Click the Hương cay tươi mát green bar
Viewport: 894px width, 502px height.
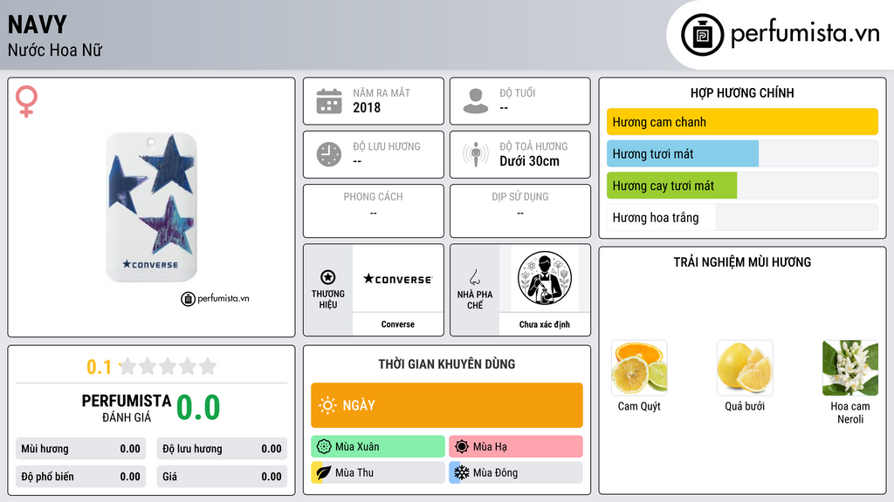point(742,186)
